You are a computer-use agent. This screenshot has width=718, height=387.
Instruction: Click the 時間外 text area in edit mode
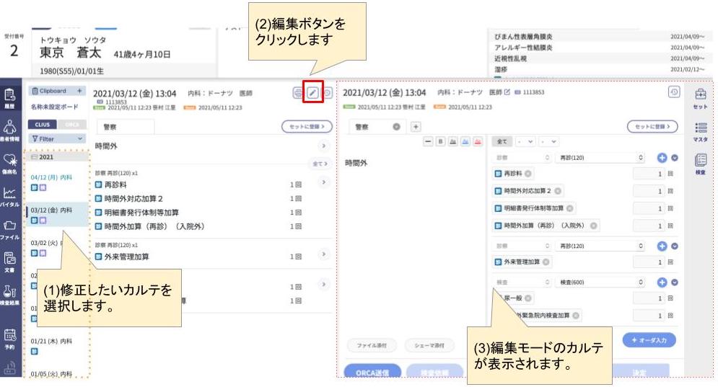tap(414, 242)
